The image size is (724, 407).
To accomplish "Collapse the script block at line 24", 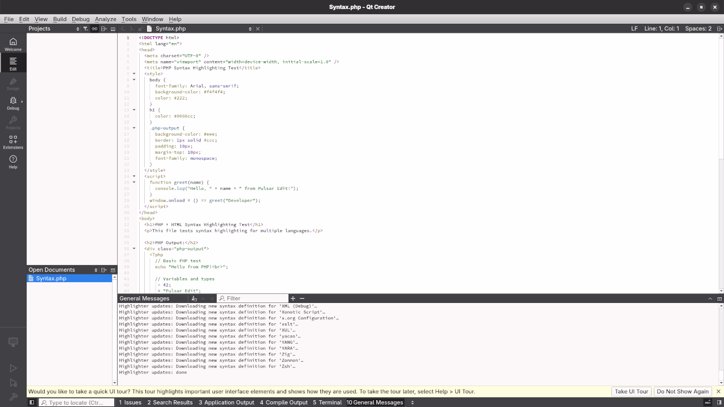I will [x=134, y=176].
